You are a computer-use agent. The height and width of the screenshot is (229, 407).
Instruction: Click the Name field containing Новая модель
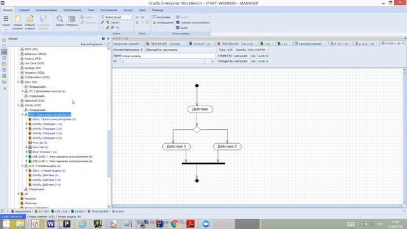pos(168,56)
